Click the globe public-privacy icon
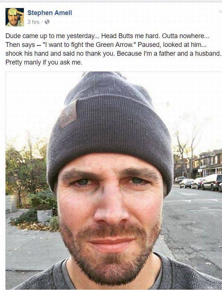Screen dimensions: 222x290 click(x=47, y=22)
